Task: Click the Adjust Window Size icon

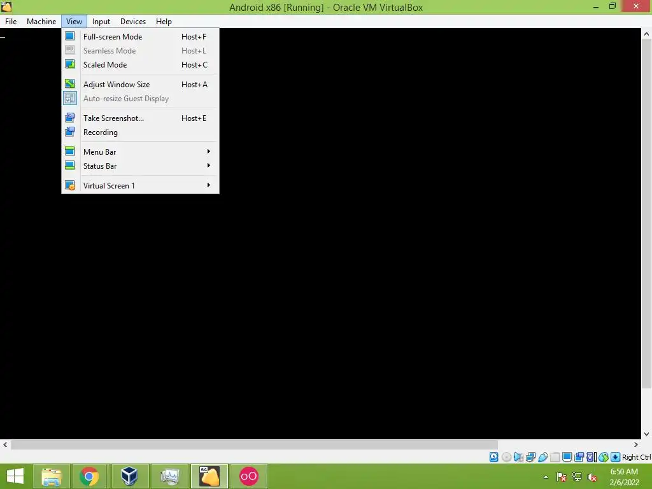Action: point(70,84)
